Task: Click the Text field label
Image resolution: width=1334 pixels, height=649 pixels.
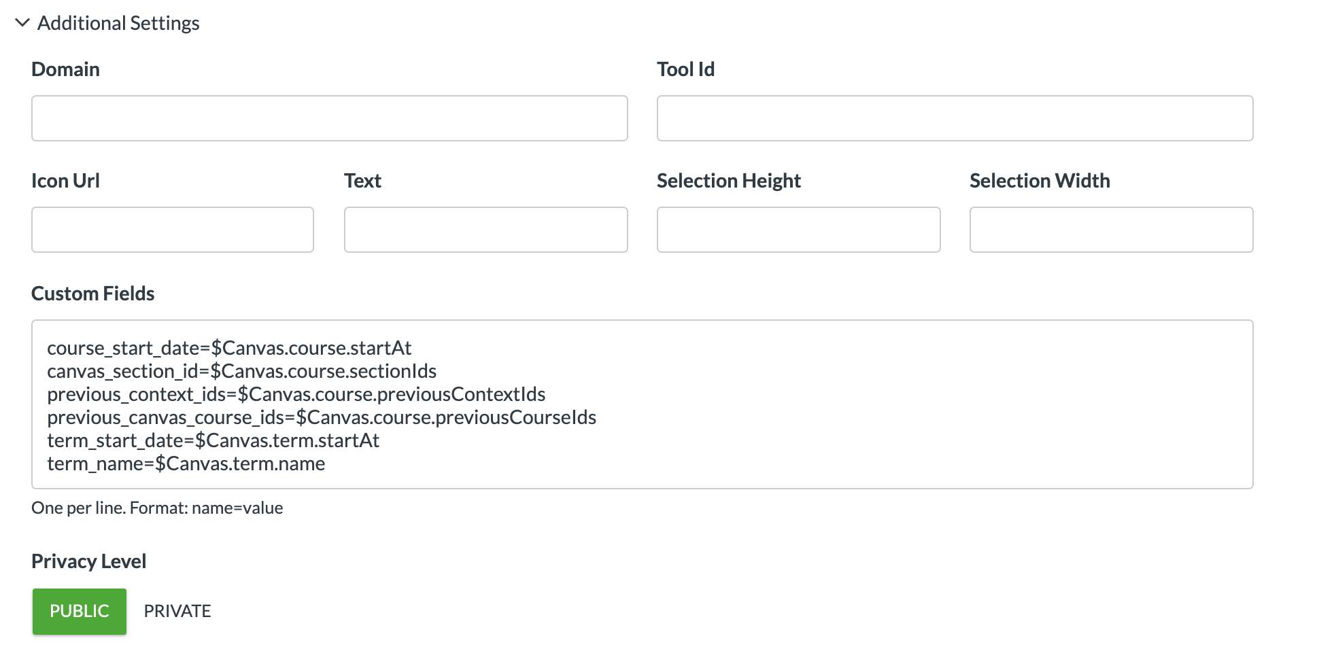Action: (x=362, y=181)
